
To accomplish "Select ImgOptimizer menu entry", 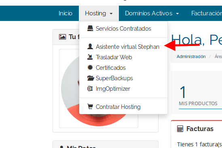I will click(123, 89).
